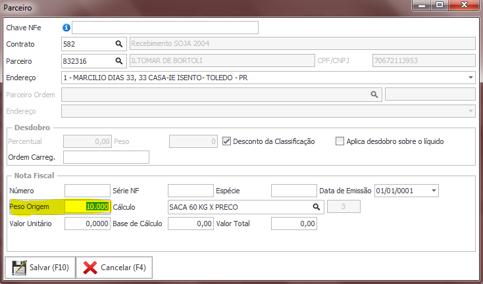
Task: Search contracts with the Contrato magnifier icon
Action: click(x=119, y=44)
